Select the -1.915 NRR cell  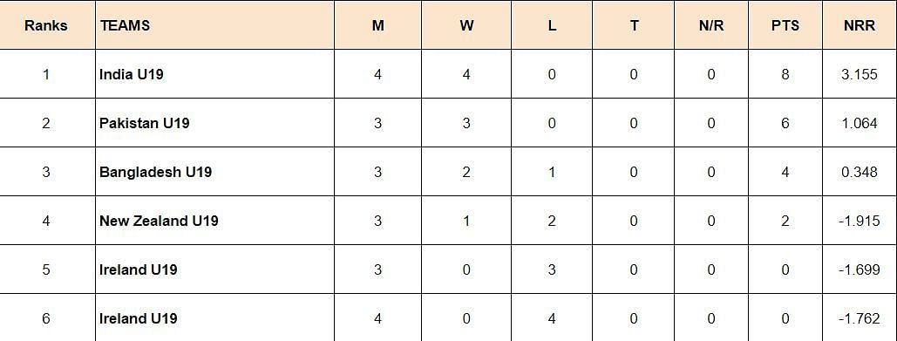[860, 221]
